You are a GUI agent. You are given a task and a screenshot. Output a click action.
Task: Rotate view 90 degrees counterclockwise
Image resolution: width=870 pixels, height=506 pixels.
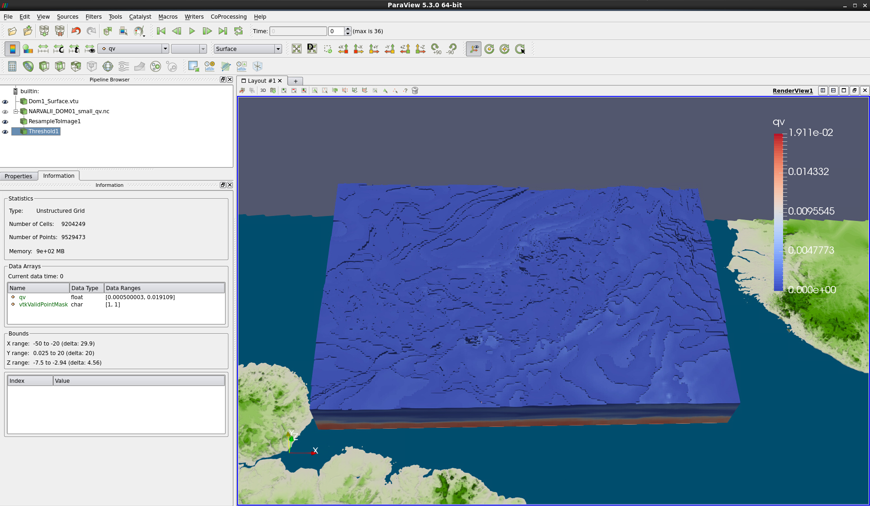coord(451,49)
